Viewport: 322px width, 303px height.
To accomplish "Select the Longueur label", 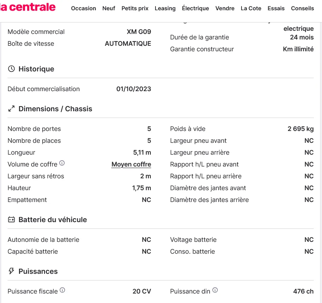I will click(x=21, y=153).
